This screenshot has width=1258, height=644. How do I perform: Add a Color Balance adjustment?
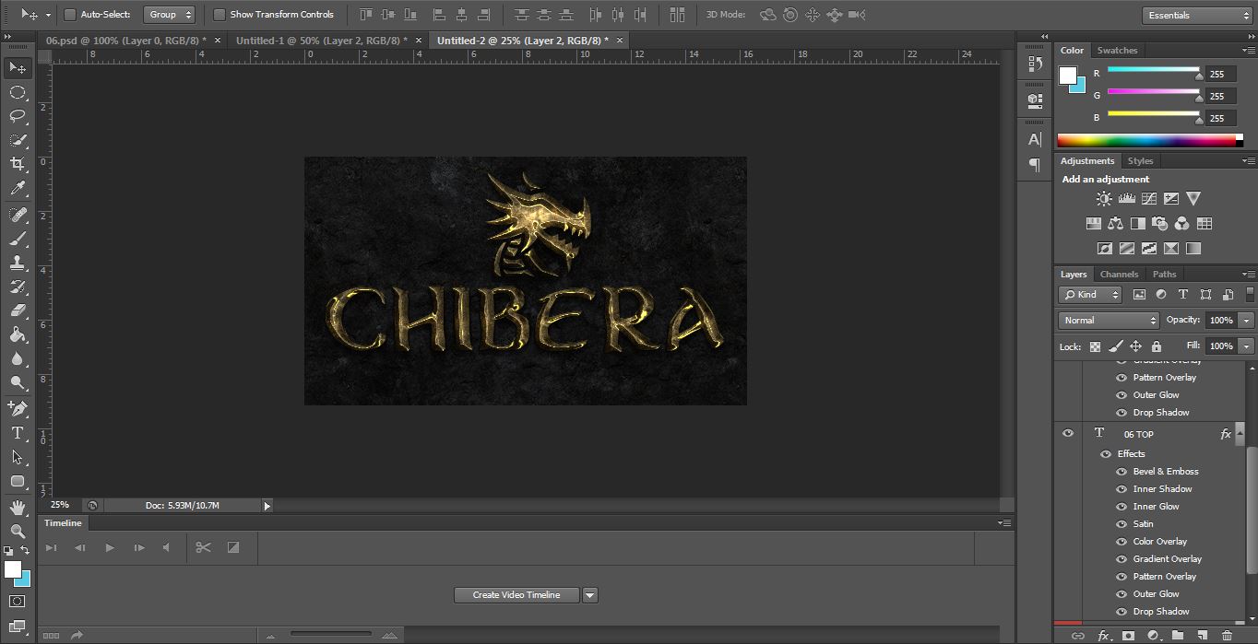(x=1116, y=223)
